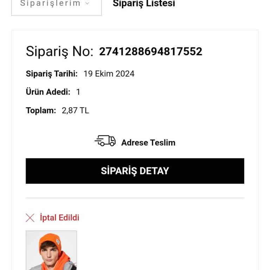Click order number 2741288694817552
The height and width of the screenshot is (270, 270).
pyautogui.click(x=150, y=52)
